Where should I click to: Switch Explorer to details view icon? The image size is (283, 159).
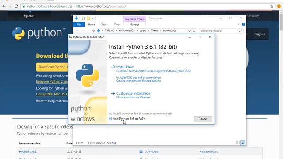tap(237, 143)
